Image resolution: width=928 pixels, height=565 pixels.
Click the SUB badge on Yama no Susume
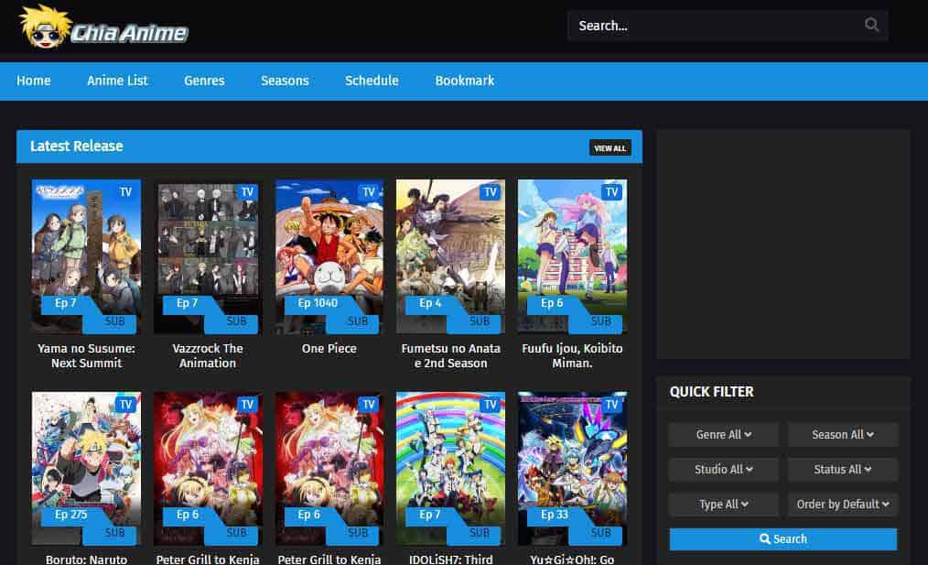111,321
